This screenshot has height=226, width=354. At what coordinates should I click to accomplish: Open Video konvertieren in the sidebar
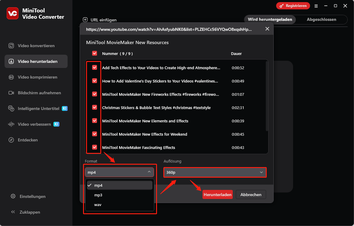click(36, 46)
